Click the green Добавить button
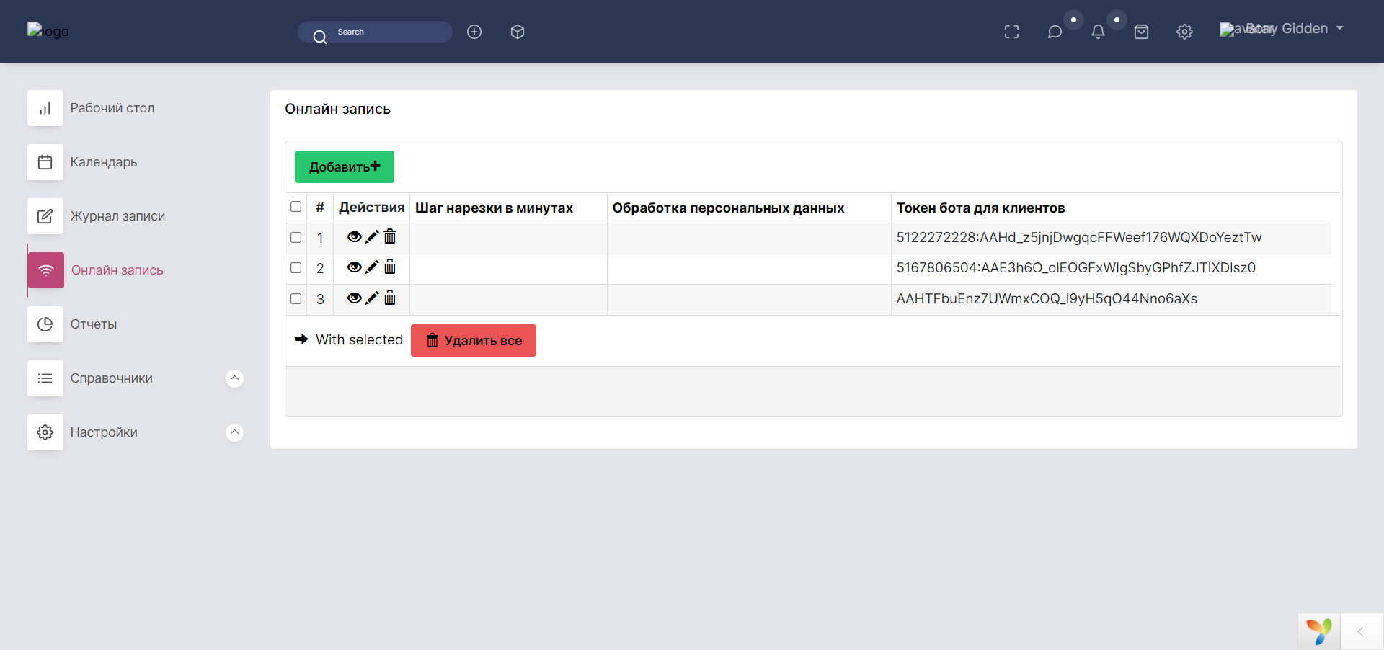 tap(345, 166)
